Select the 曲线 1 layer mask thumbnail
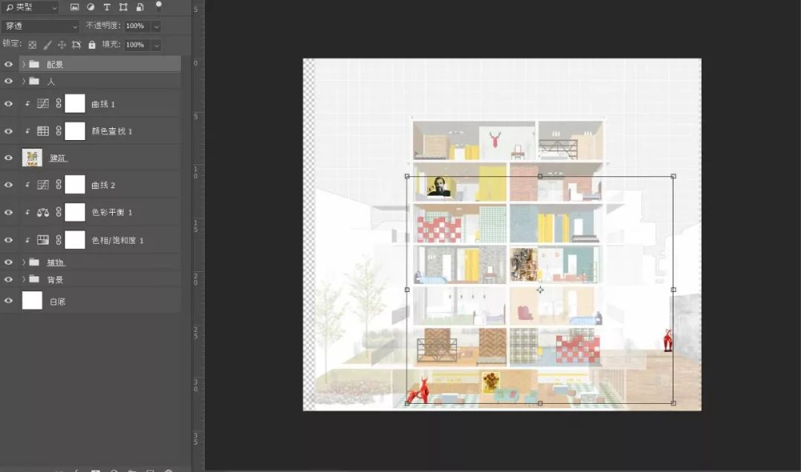 tap(75, 104)
